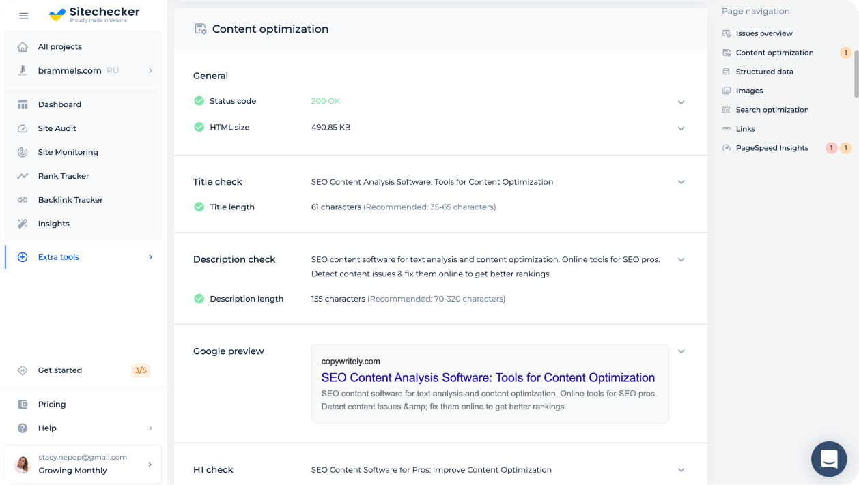Go to All projects
This screenshot has width=859, height=485.
(59, 47)
